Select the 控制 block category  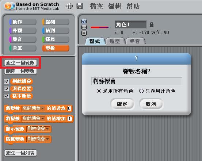coord(56,22)
